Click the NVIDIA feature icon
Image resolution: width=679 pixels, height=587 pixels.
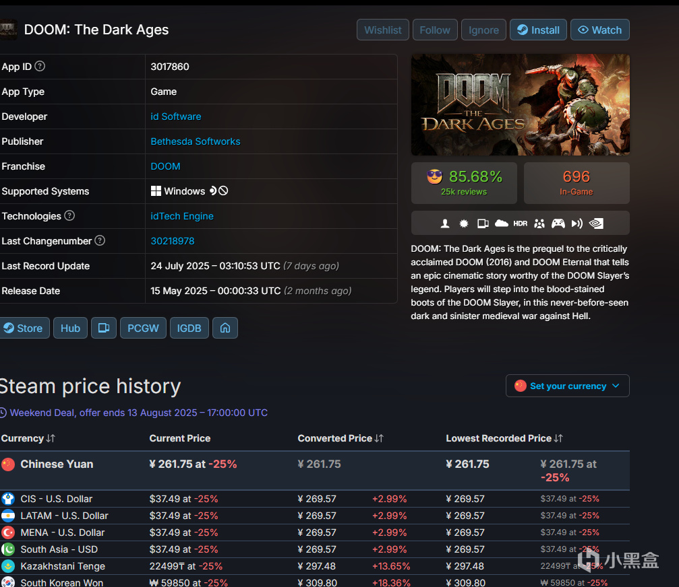click(x=596, y=223)
